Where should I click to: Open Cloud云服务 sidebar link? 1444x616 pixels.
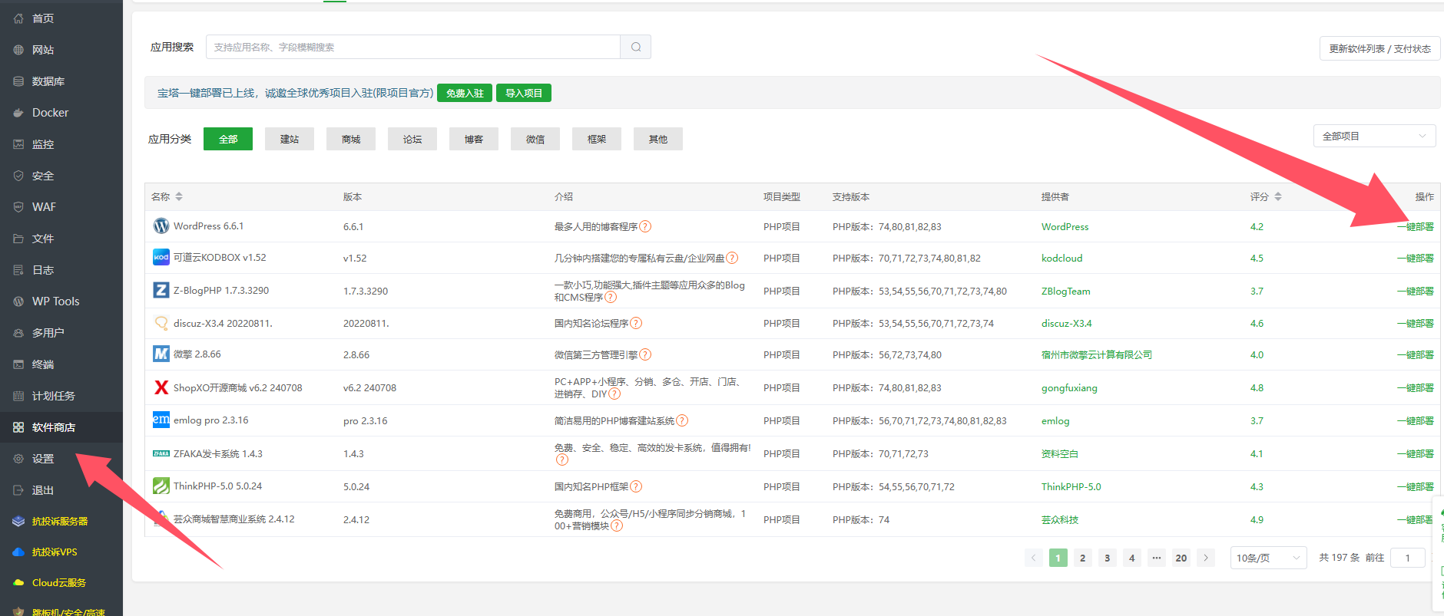point(59,582)
